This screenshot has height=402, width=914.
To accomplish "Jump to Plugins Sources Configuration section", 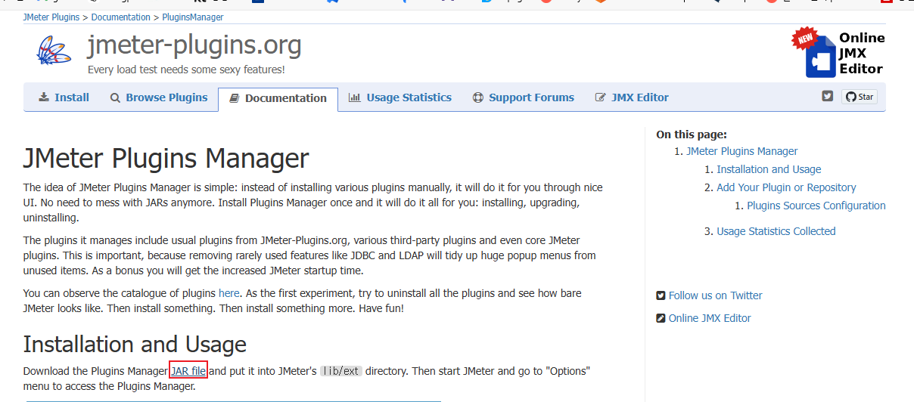I will [x=816, y=206].
